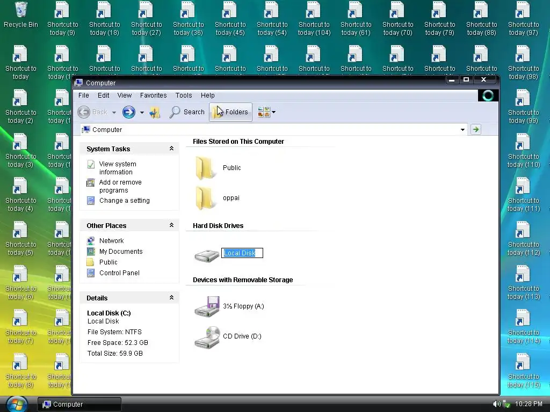The height and width of the screenshot is (412, 550).
Task: Open the Views dropdown button
Action: (x=266, y=112)
